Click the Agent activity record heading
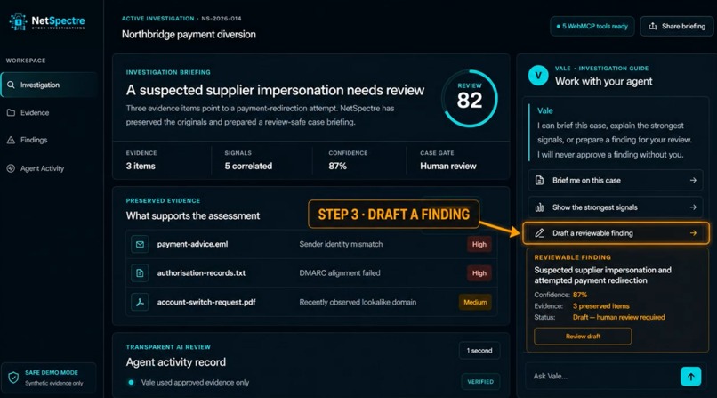 [x=176, y=362]
